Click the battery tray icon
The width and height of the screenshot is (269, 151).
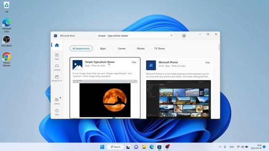247,147
